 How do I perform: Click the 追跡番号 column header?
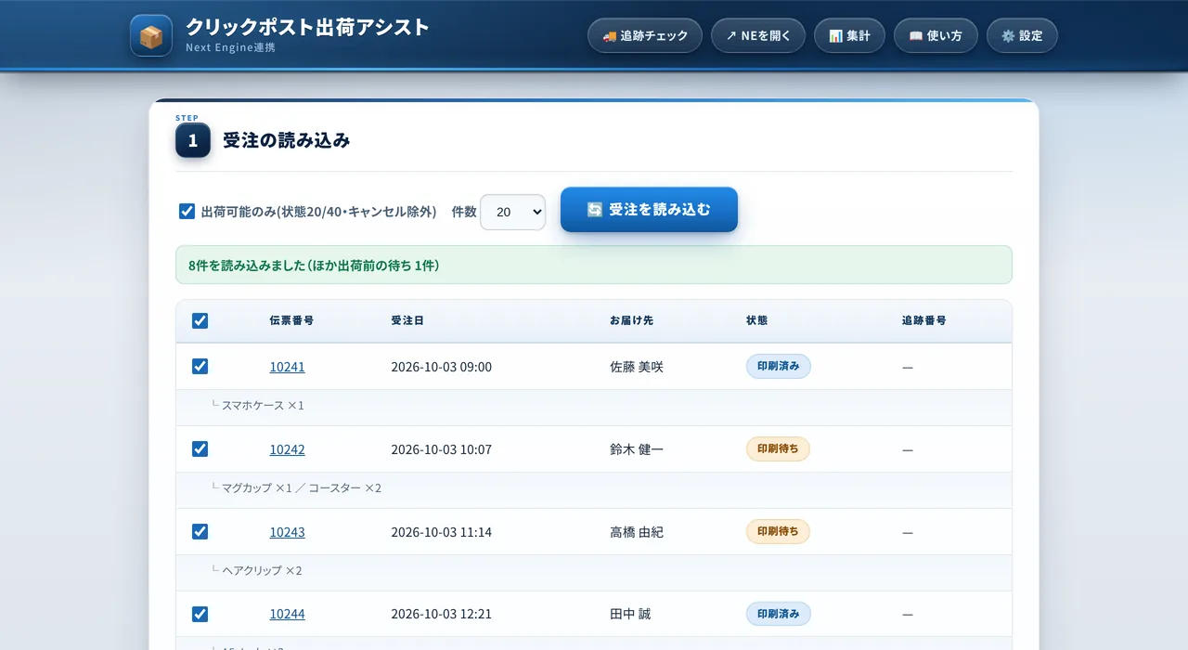(923, 320)
